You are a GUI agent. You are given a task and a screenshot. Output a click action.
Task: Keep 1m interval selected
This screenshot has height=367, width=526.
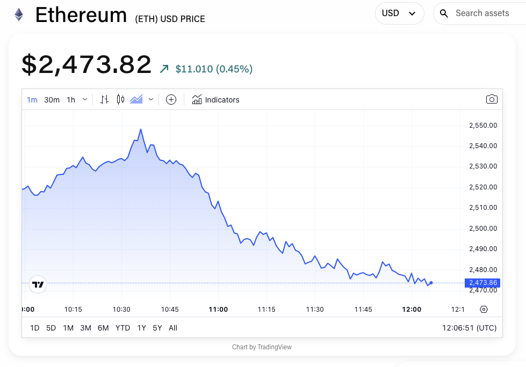(x=32, y=99)
